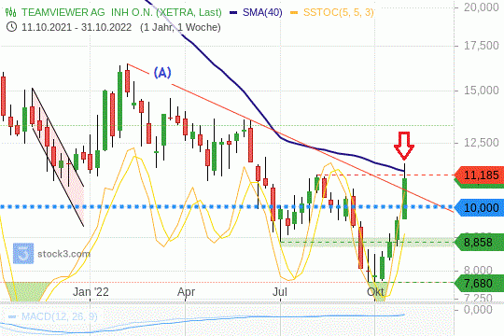Image resolution: width=504 pixels, height=336 pixels.
Task: Select the red 11,185 price tag
Action: 480,175
